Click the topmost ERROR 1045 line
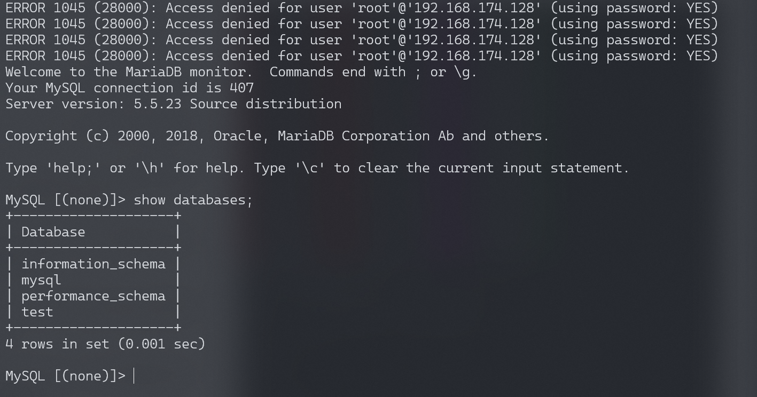The image size is (757, 397). (361, 8)
